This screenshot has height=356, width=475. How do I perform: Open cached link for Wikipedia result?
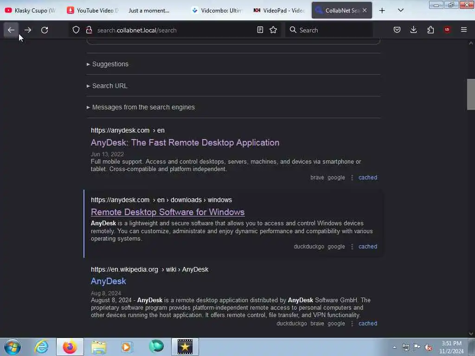point(368,323)
